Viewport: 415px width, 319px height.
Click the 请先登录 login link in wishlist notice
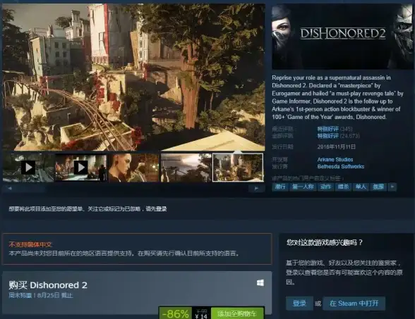(x=156, y=209)
